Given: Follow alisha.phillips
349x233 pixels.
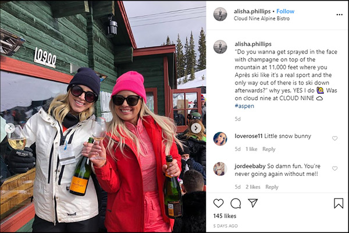Looking at the screenshot, I should click(286, 11).
